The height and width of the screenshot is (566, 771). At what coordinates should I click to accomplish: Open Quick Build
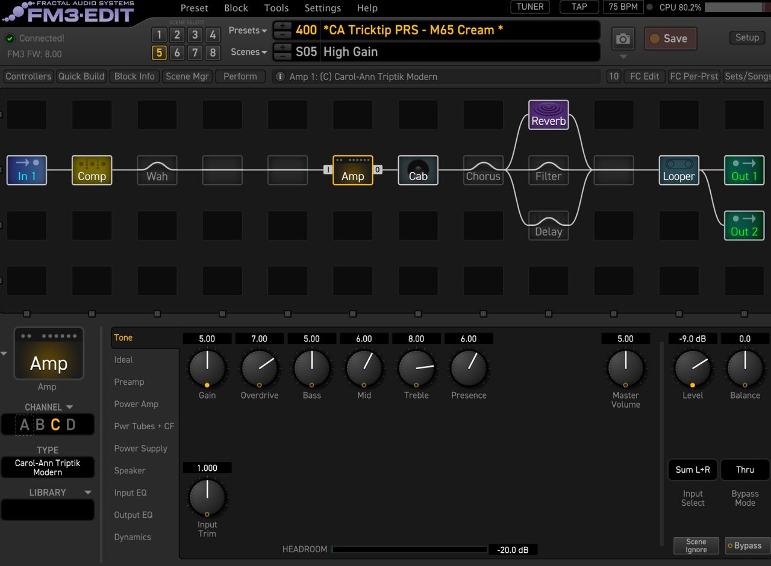point(81,76)
